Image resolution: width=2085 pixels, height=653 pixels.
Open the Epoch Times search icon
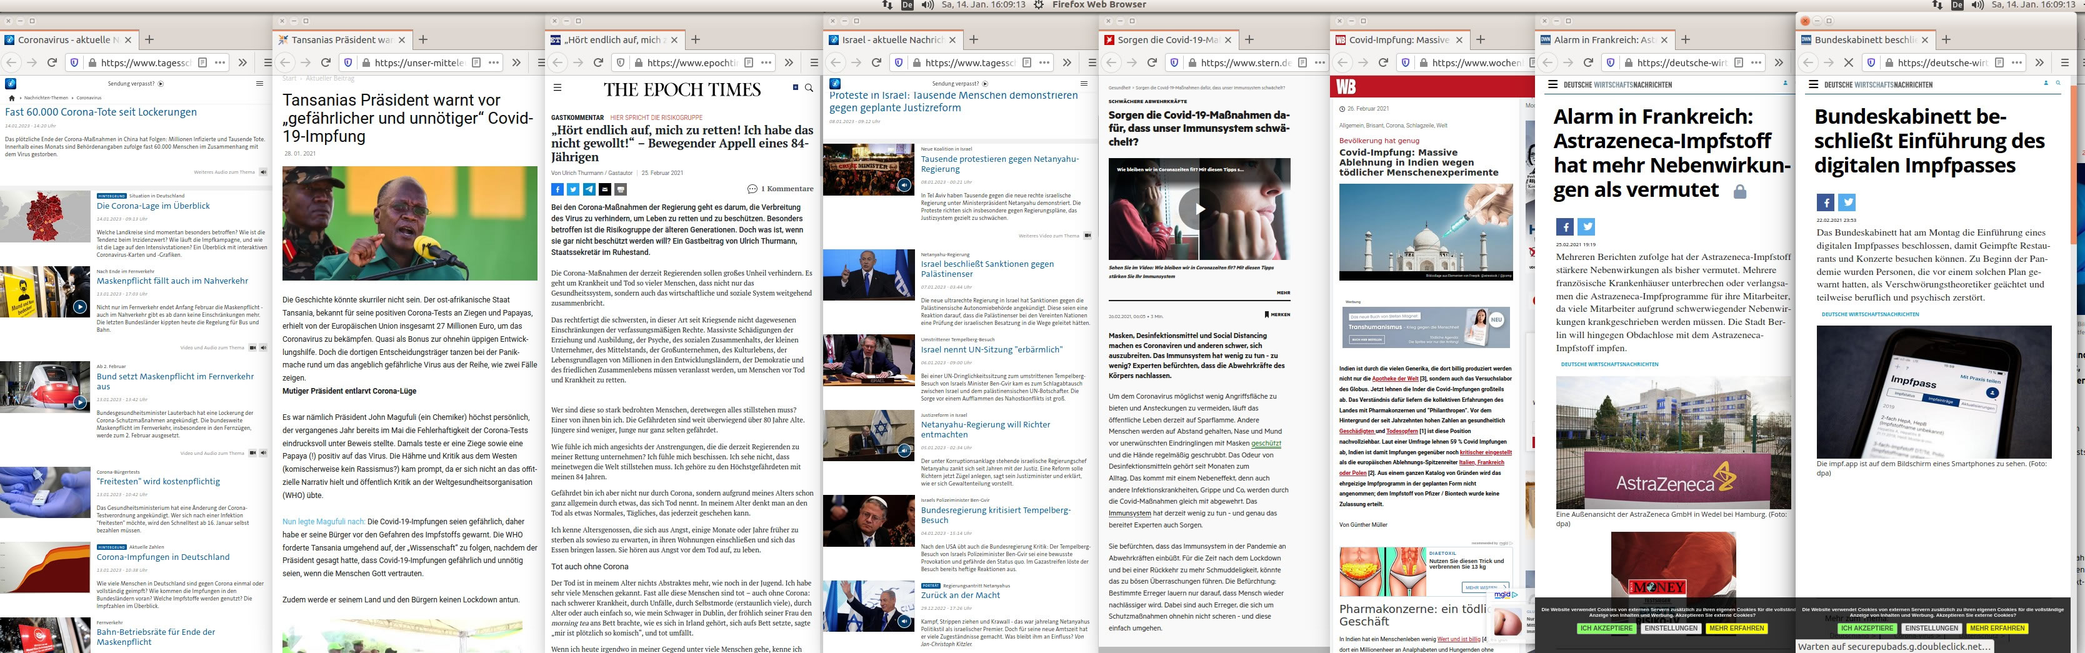tap(809, 87)
